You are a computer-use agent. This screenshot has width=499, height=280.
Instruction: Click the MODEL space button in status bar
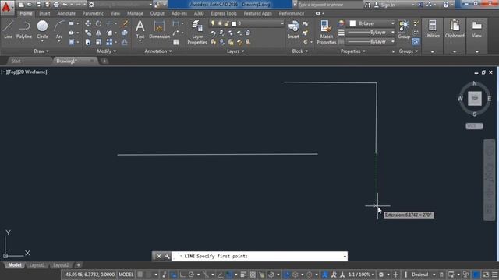coord(126,275)
